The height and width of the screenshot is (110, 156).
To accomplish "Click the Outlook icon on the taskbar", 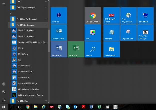I will [76, 107].
